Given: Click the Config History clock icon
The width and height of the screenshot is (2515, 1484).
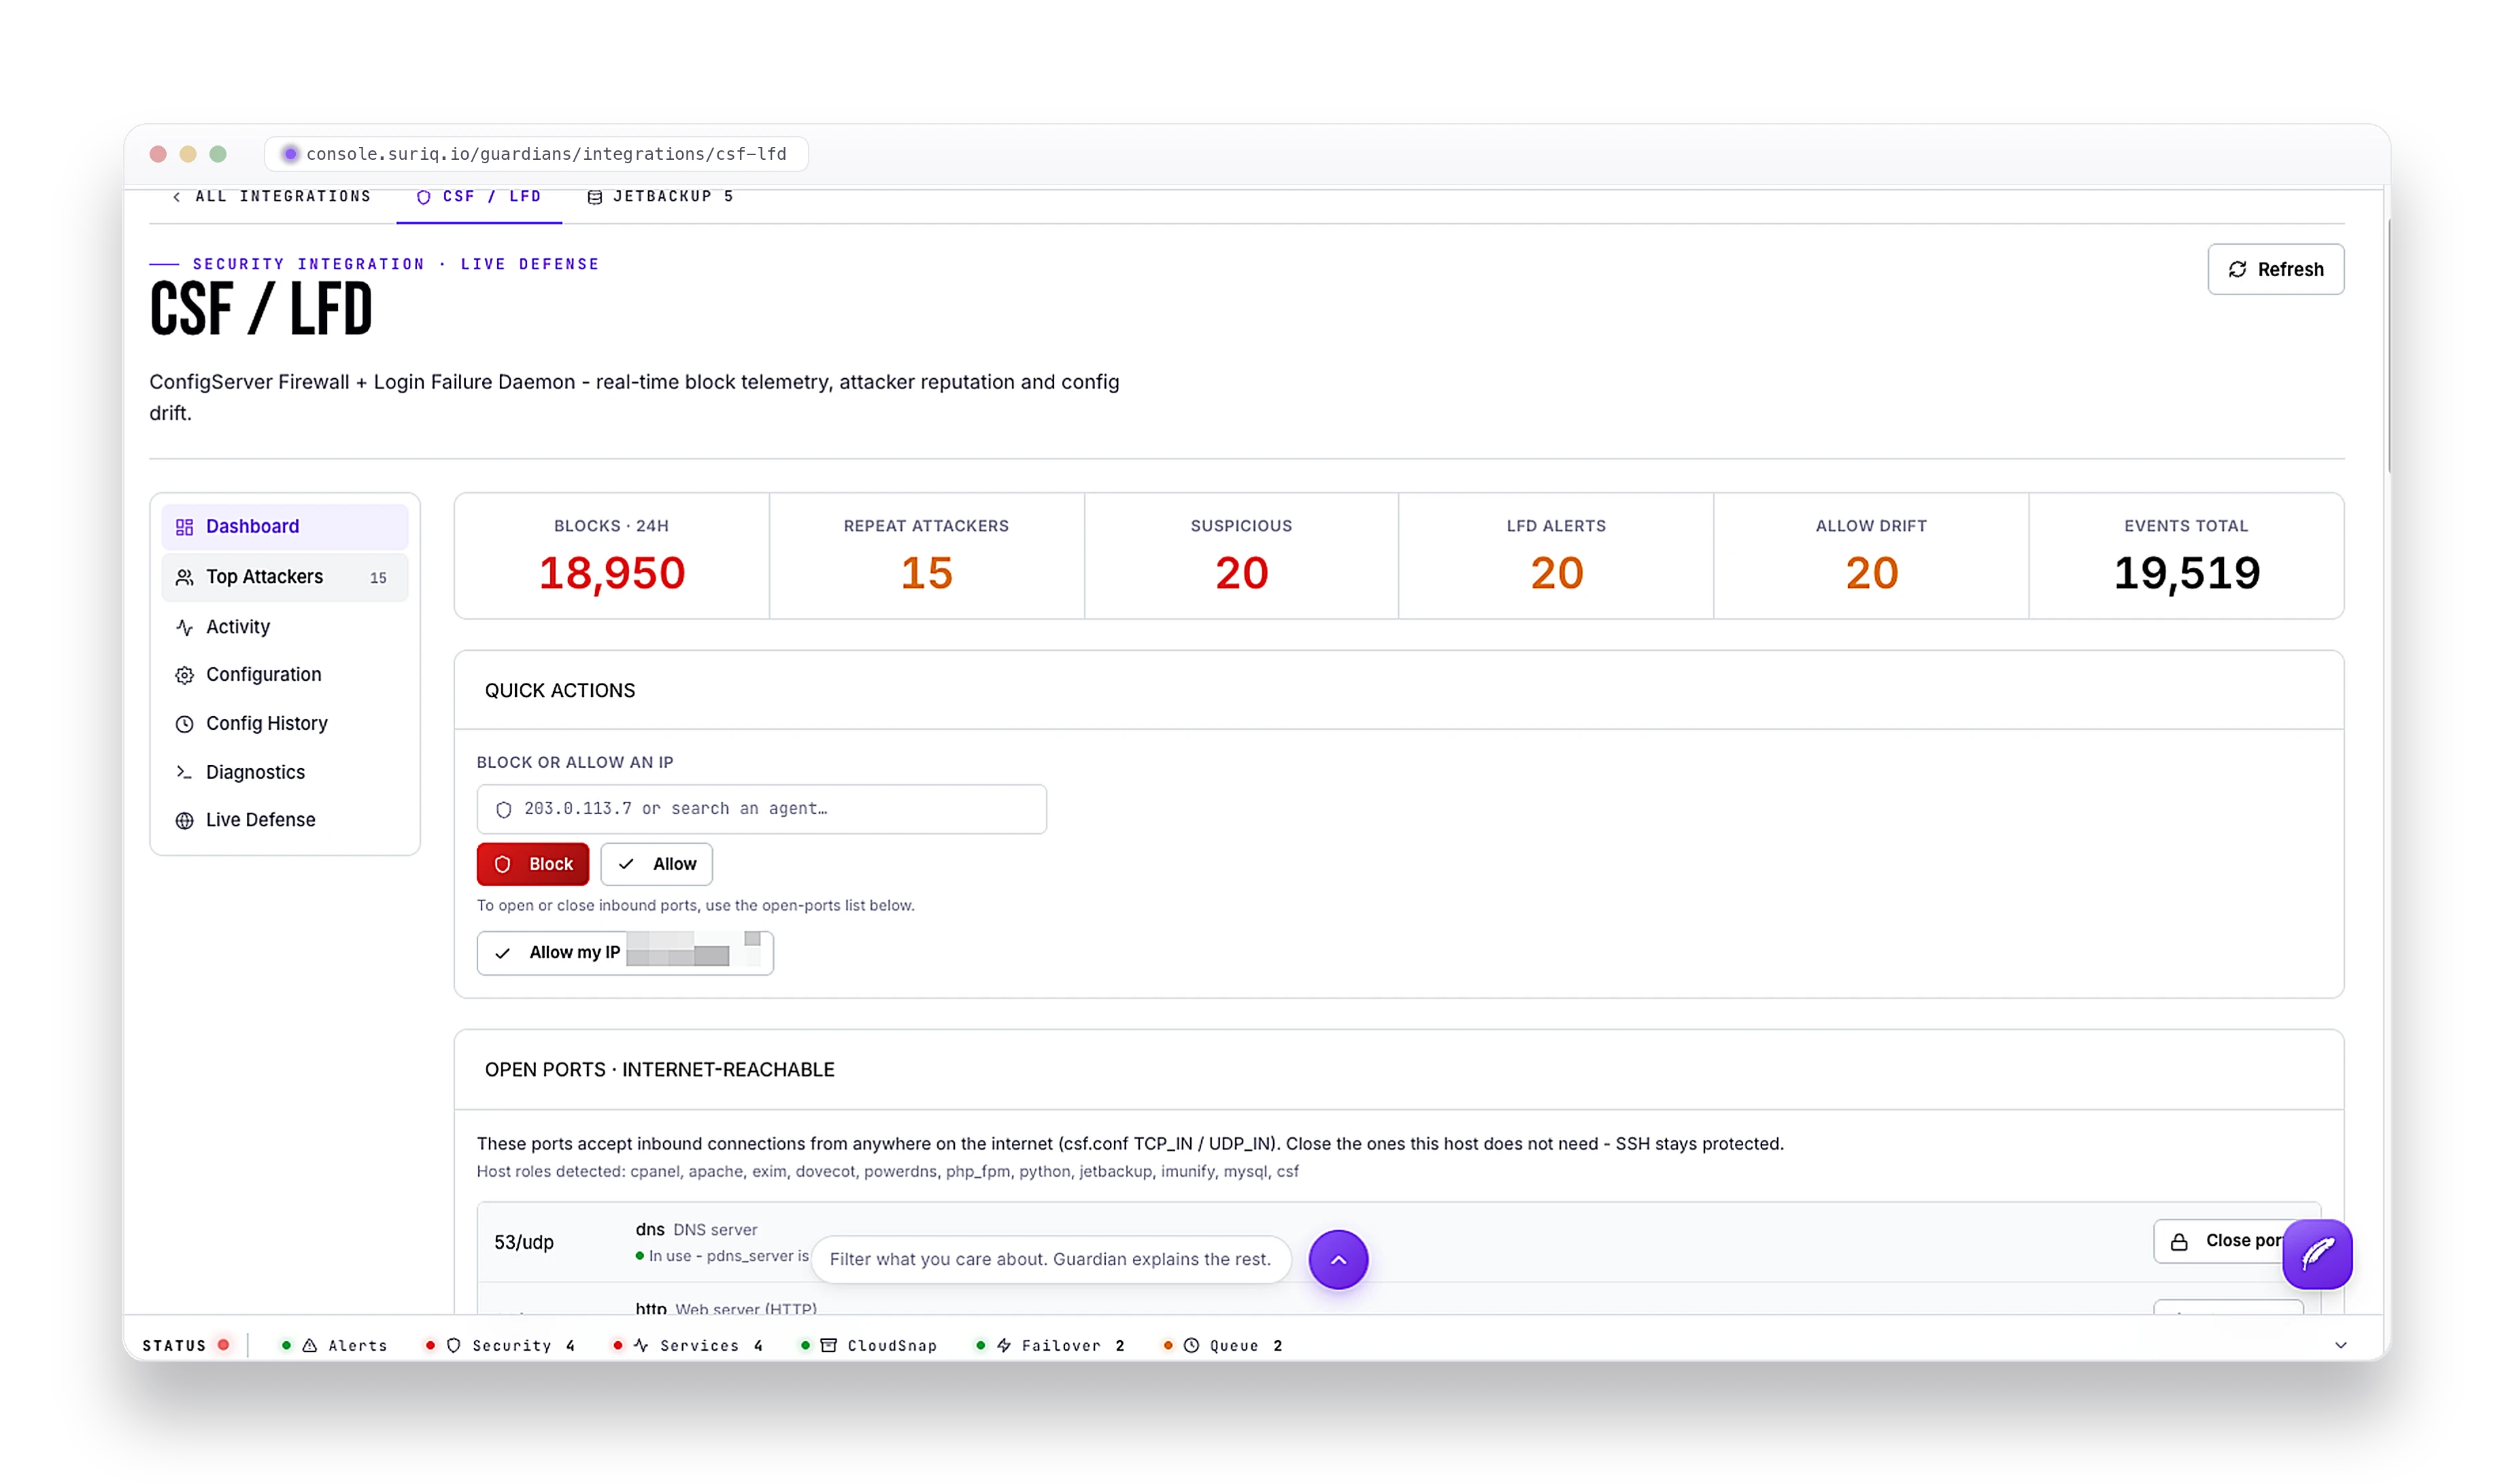Looking at the screenshot, I should pyautogui.click(x=185, y=724).
